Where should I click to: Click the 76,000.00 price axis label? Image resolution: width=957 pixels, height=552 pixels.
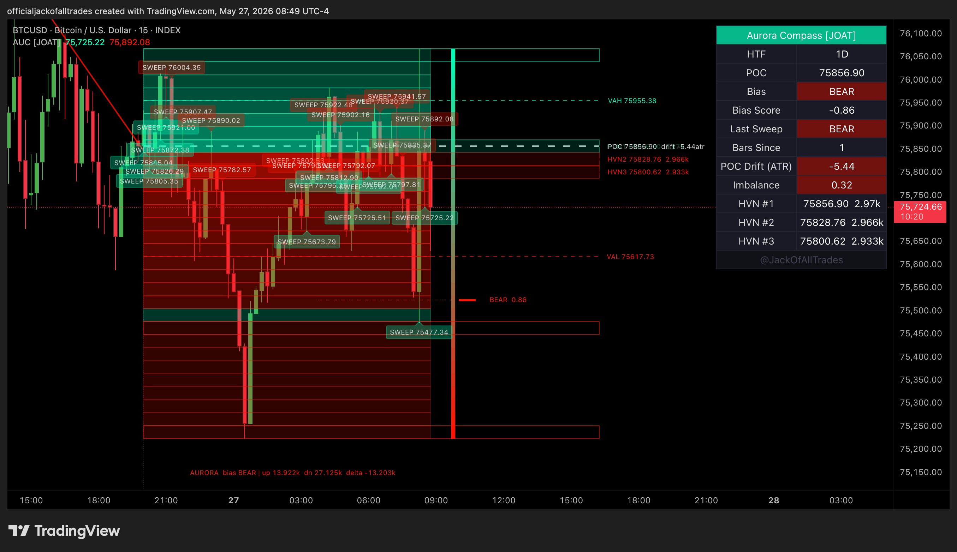pos(921,80)
